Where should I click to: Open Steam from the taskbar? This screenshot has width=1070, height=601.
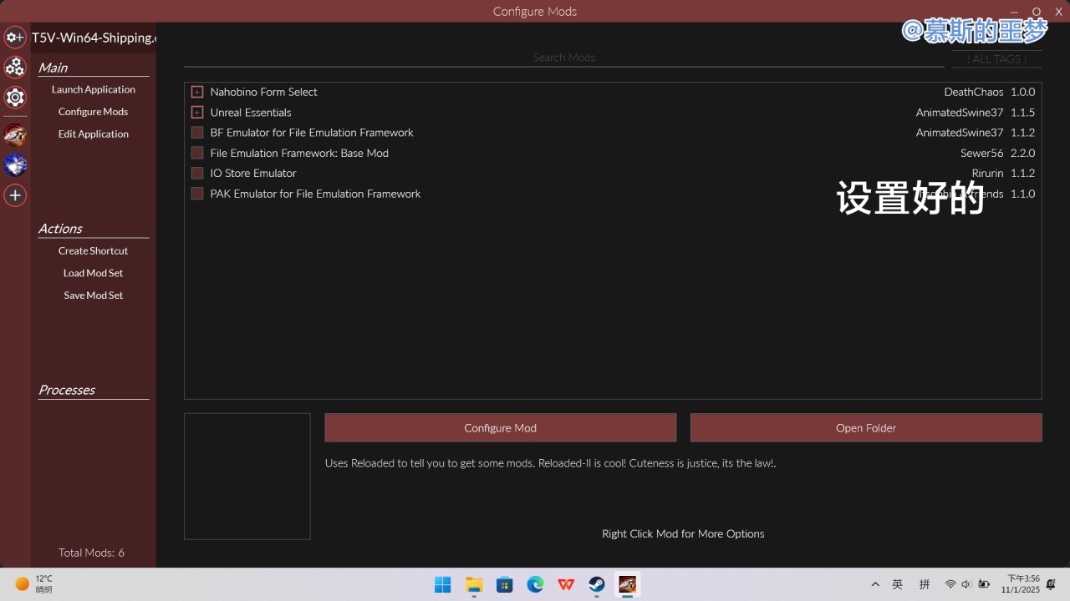597,584
